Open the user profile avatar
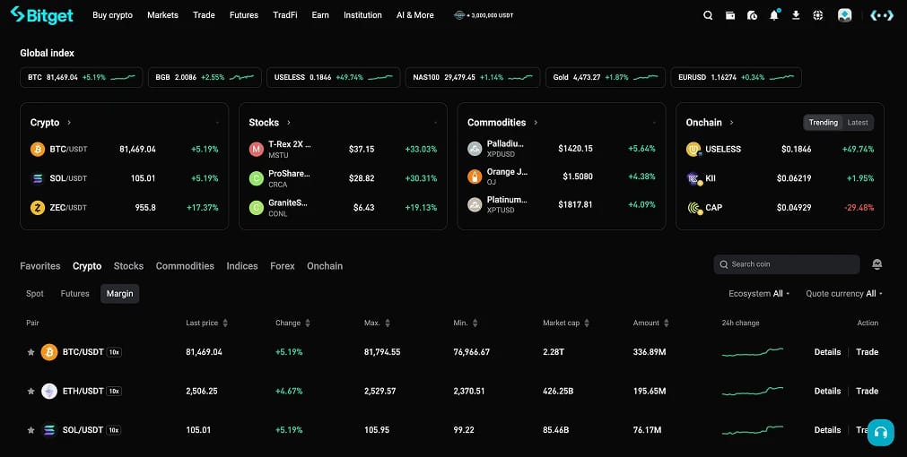Viewport: 907px width, 457px height. [x=844, y=15]
